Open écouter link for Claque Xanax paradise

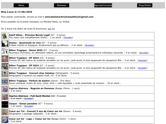[29, 106]
